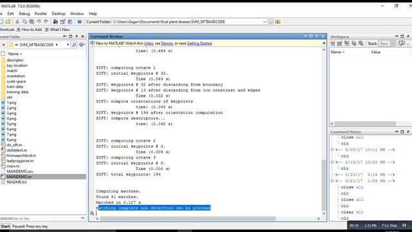Viewport: 412px width, 232px height.
Task: Open the Debug menu
Action: 24,14
